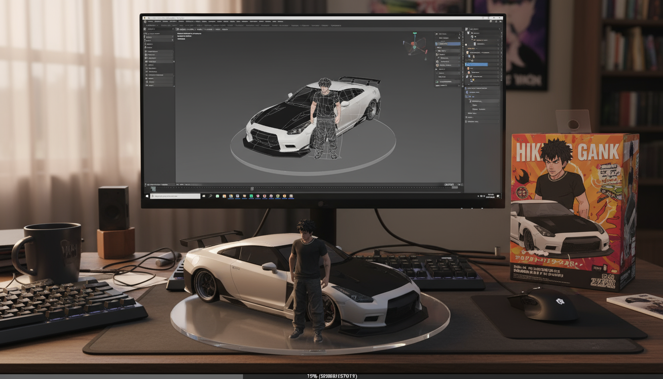Click the Windows taskbar search box

tap(175, 196)
